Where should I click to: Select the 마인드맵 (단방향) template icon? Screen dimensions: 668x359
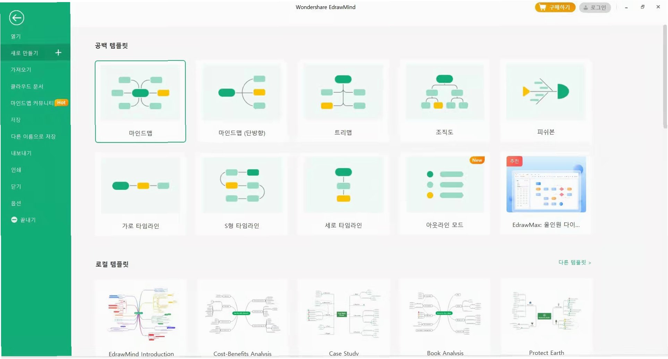click(x=242, y=93)
